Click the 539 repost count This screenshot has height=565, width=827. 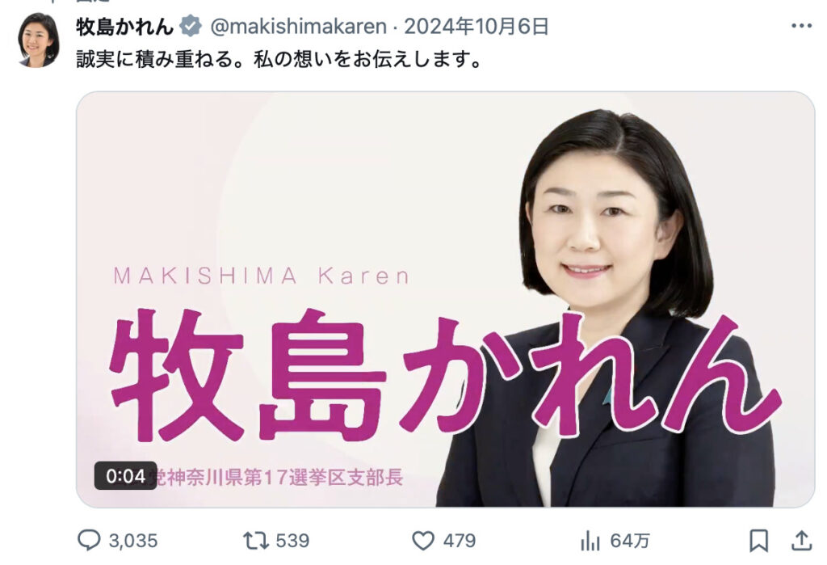(x=292, y=541)
